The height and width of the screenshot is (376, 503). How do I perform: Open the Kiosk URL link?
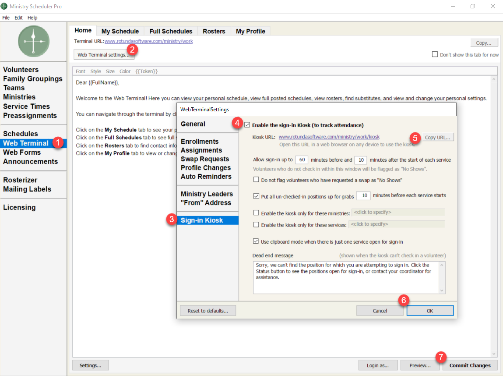[329, 137]
